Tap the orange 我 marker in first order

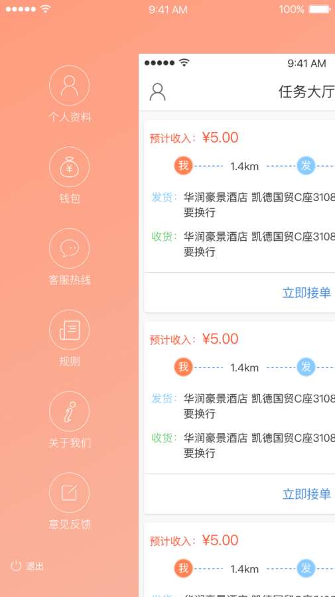184,166
